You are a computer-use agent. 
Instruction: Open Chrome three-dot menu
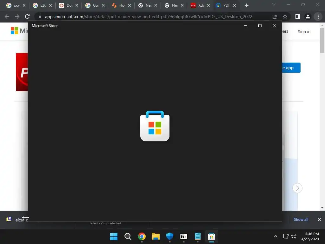pos(318,17)
